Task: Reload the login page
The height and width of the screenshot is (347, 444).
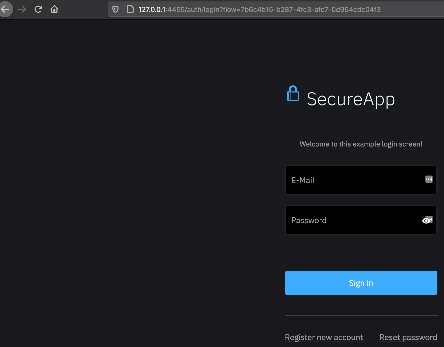Action: point(38,9)
